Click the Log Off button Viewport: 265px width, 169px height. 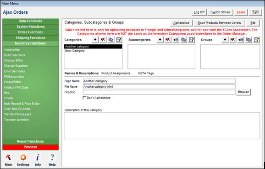click(199, 12)
